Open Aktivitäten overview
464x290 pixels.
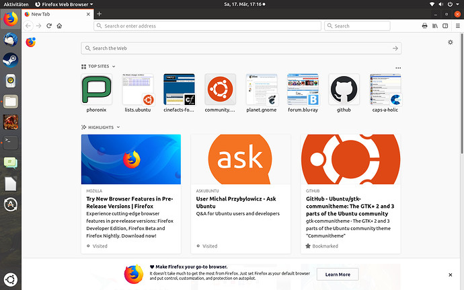(16, 4)
